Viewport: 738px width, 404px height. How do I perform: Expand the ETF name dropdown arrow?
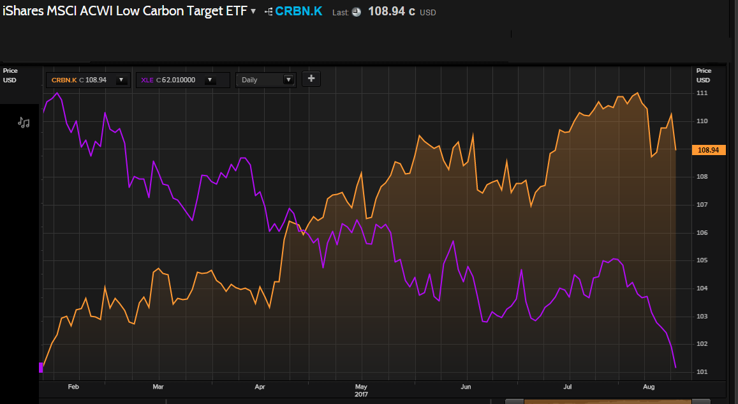click(x=253, y=11)
